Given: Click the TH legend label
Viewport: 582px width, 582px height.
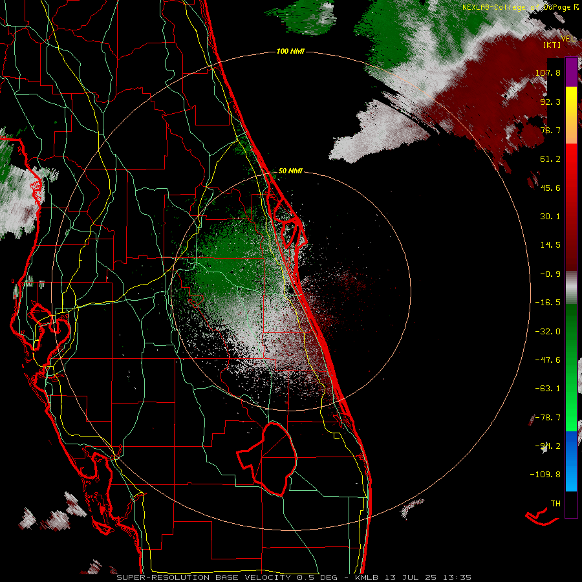Looking at the screenshot, I should pyautogui.click(x=555, y=504).
